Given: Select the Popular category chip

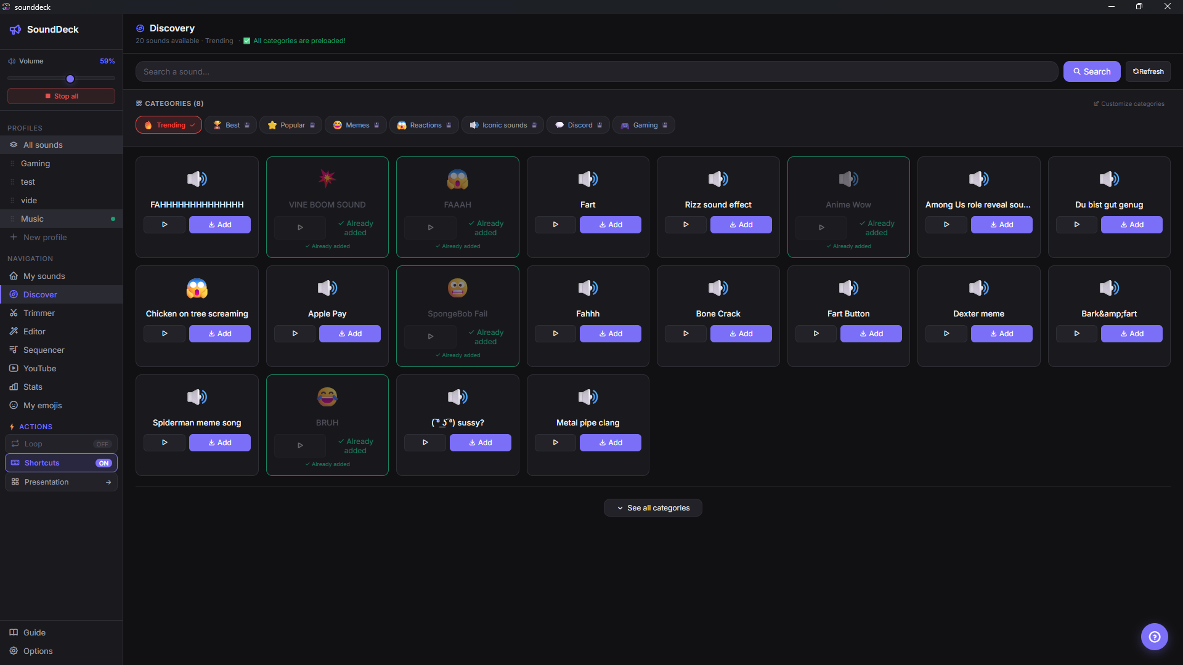Looking at the screenshot, I should click(291, 125).
